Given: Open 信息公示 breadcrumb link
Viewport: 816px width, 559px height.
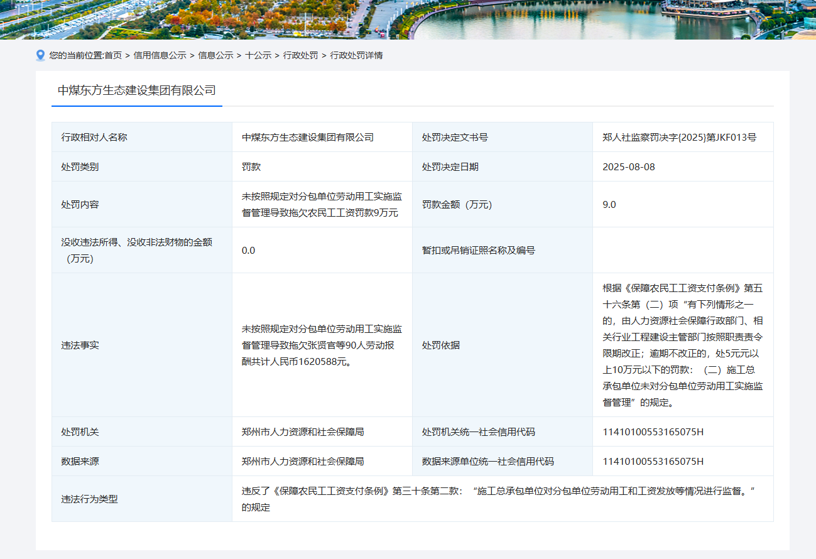Looking at the screenshot, I should [215, 55].
